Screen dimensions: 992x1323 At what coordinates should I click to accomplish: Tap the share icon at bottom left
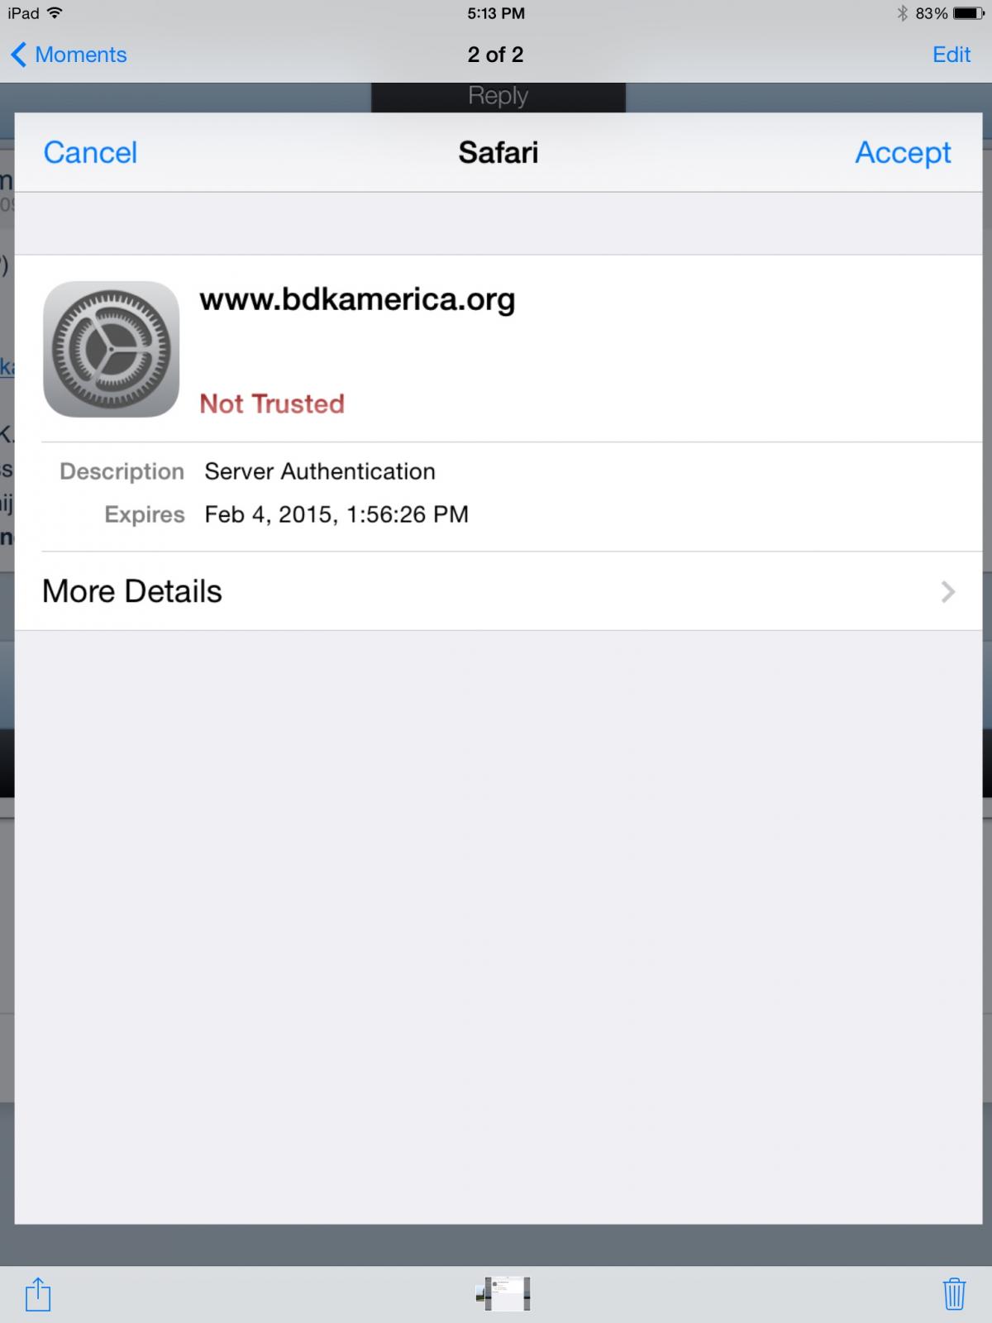[x=37, y=1294]
